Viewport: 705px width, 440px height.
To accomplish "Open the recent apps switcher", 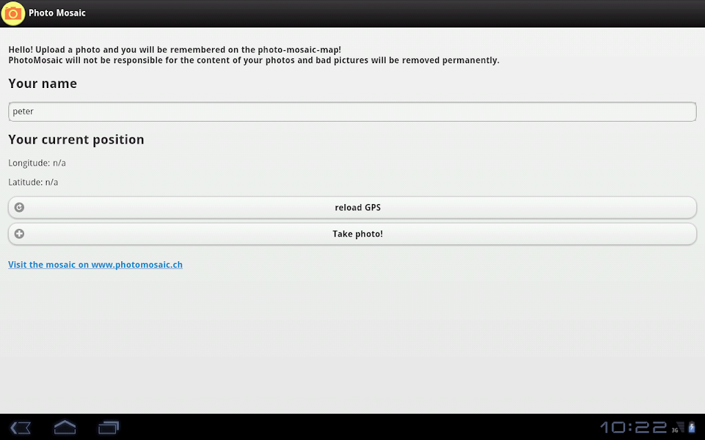I will tap(109, 427).
